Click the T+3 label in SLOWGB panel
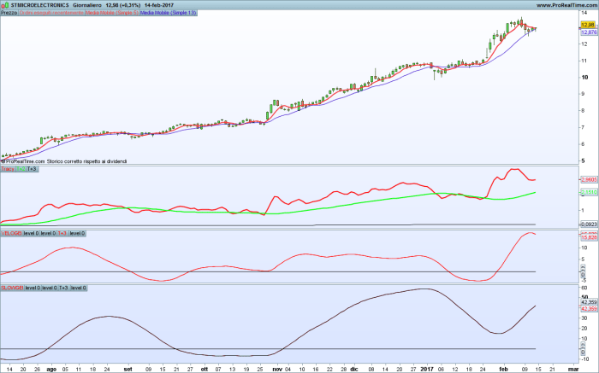 point(62,288)
